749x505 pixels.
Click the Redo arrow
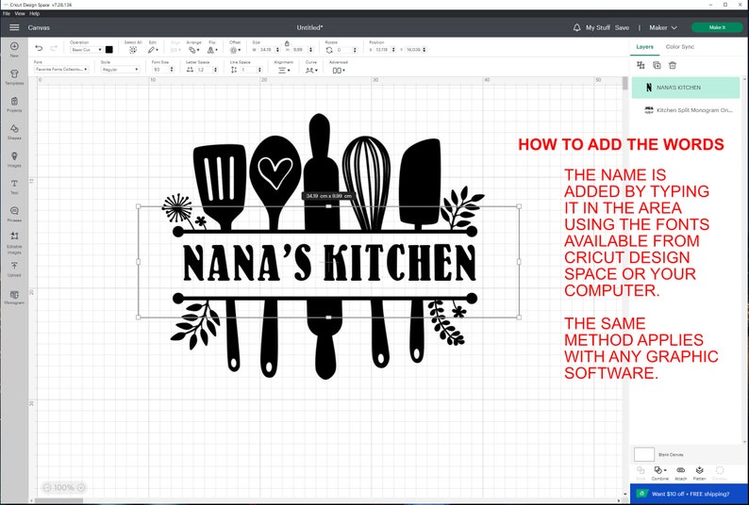pos(54,48)
